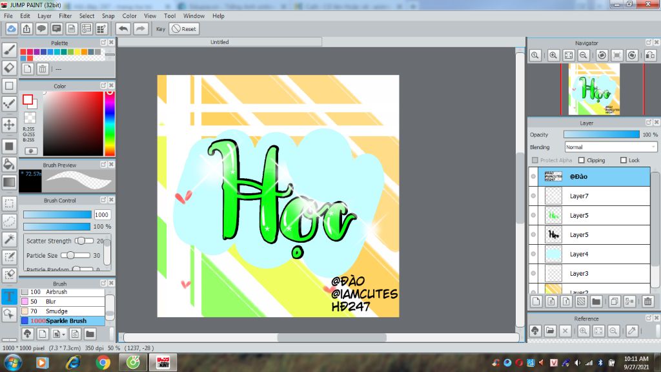Click the Reset button
This screenshot has width=661, height=372.
(x=184, y=28)
